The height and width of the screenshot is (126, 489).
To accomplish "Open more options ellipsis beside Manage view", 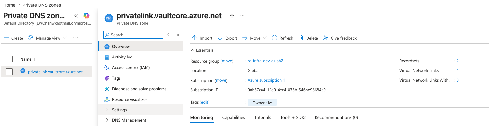I will [76, 38].
